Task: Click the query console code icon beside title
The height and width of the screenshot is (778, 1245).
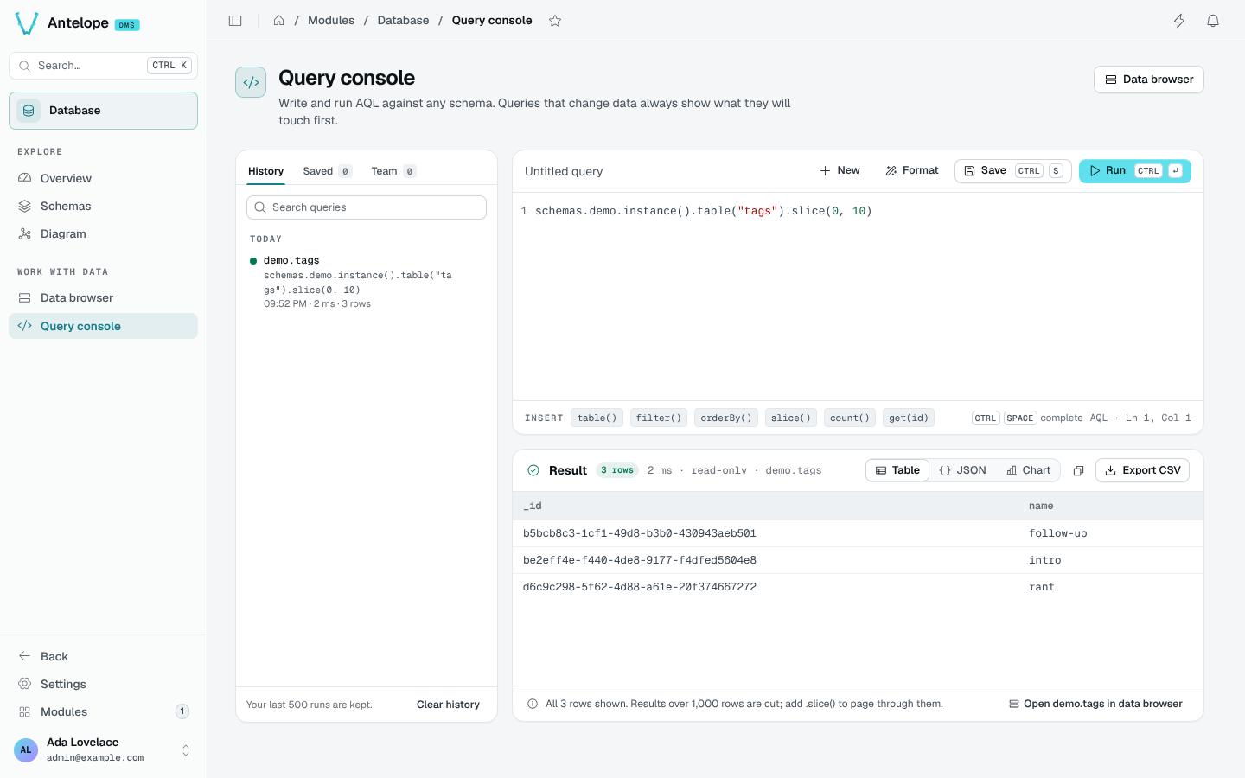Action: pyautogui.click(x=251, y=82)
